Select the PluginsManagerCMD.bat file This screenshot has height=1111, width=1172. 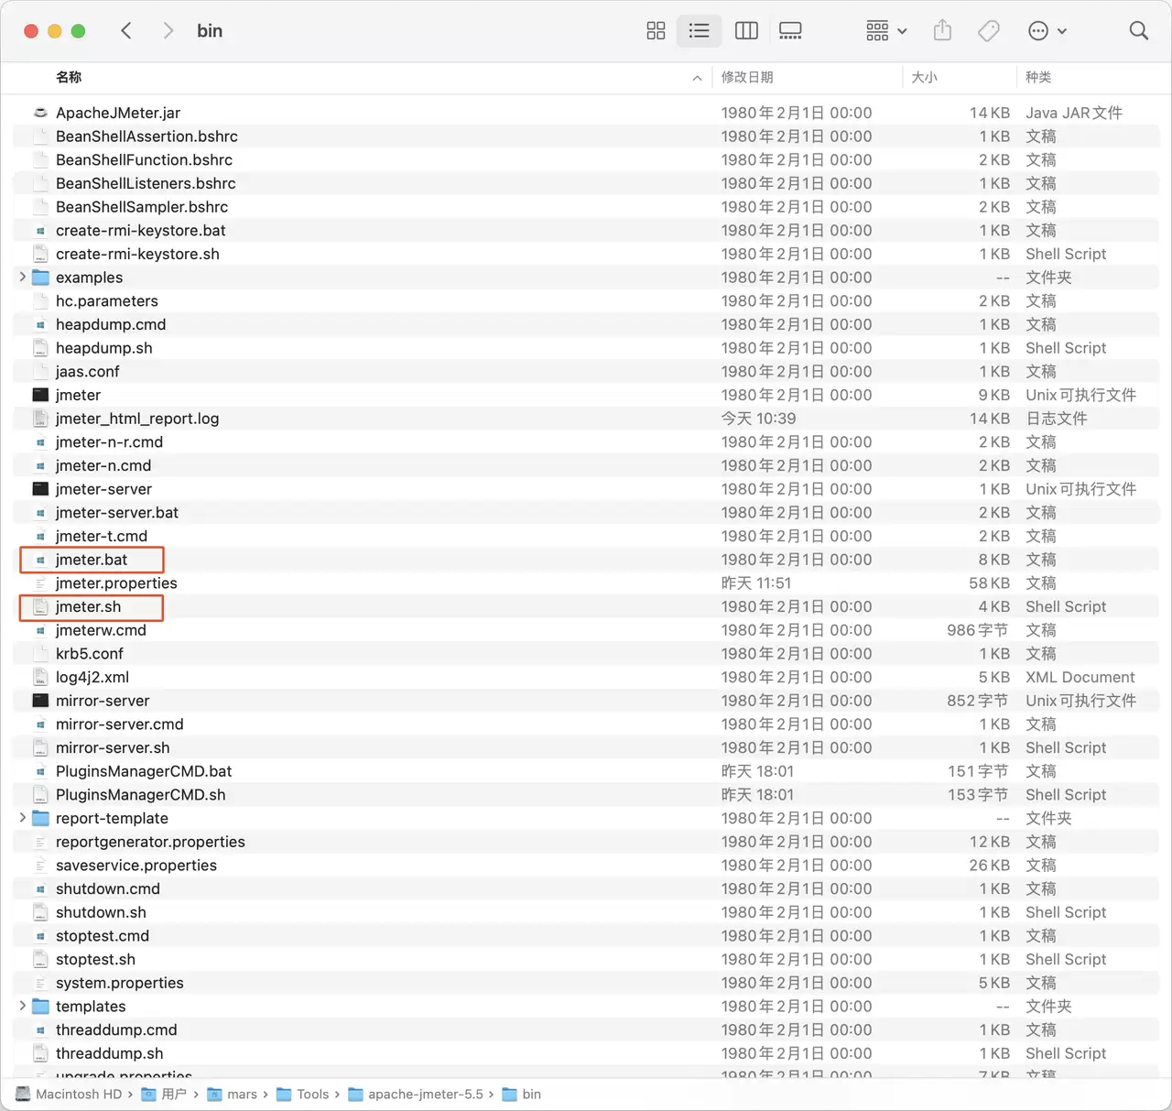144,771
